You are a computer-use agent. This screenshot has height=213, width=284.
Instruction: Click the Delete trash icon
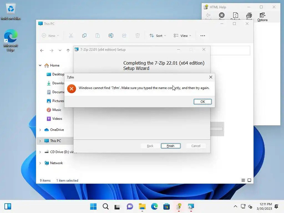click(138, 36)
